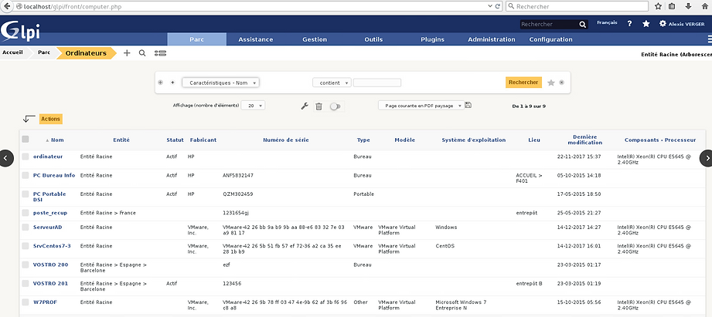
Task: Go to the Accueil breadcrumb
Action: (x=12, y=52)
